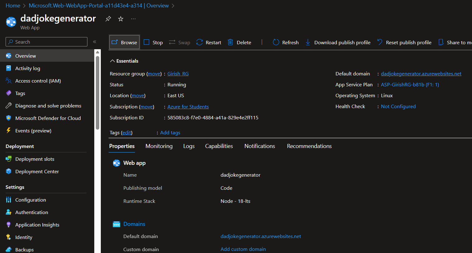Restart the web app
The width and height of the screenshot is (472, 253).
pos(209,42)
